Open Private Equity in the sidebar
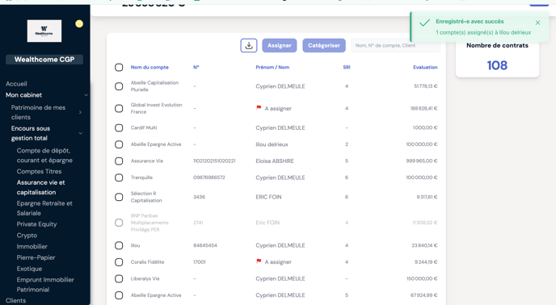This screenshot has height=305, width=556. pos(36,224)
